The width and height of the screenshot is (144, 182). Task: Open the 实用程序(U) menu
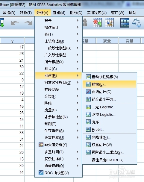[97, 13]
